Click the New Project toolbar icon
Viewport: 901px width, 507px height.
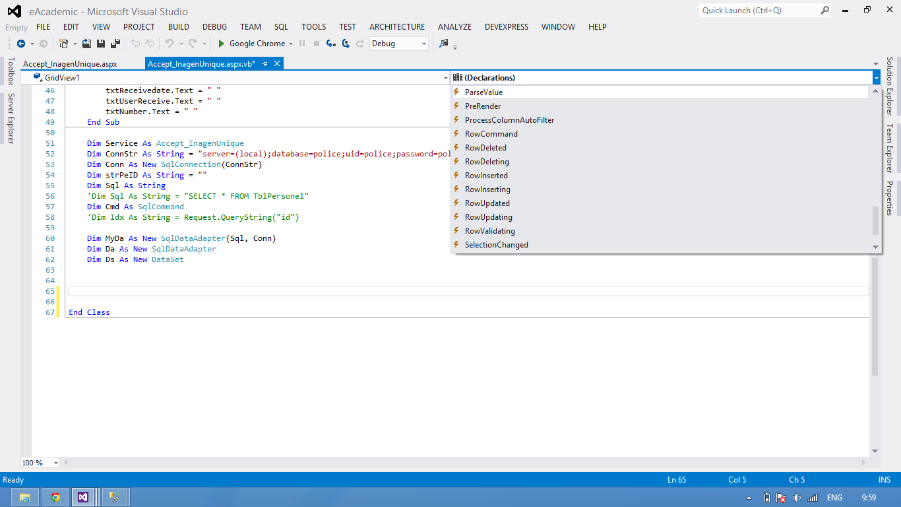tap(63, 44)
